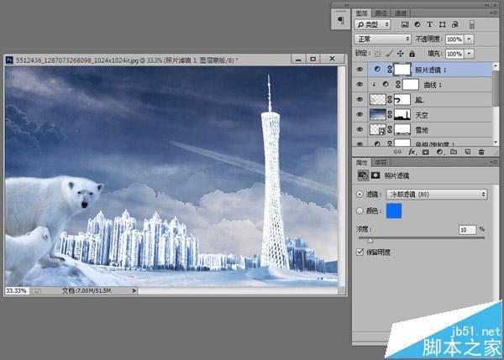
Task: Click the blue filter color swatch
Action: [394, 211]
